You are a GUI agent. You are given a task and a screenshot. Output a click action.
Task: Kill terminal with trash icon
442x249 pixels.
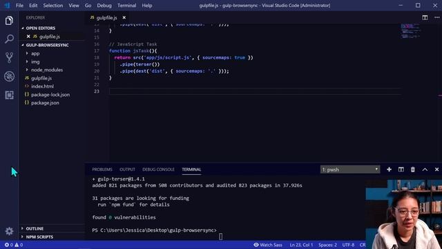click(x=413, y=169)
